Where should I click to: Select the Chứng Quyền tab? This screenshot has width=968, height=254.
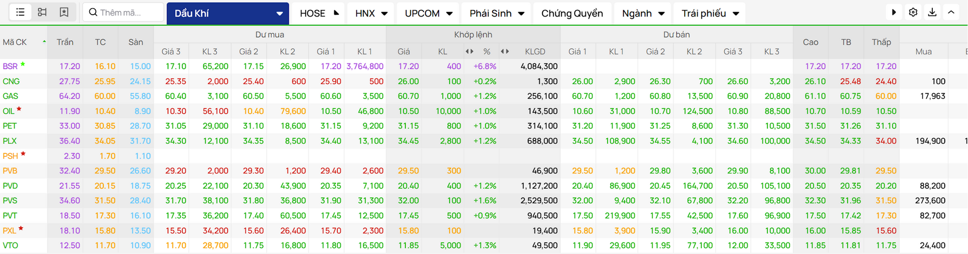pyautogui.click(x=572, y=14)
